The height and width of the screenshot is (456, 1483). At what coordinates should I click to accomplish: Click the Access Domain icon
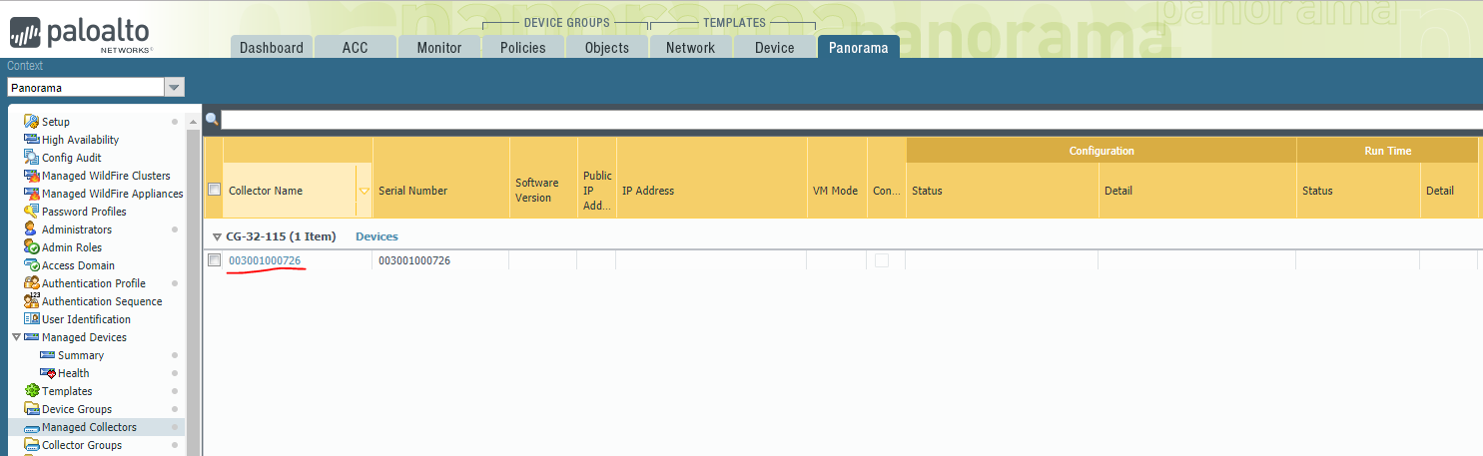[32, 265]
